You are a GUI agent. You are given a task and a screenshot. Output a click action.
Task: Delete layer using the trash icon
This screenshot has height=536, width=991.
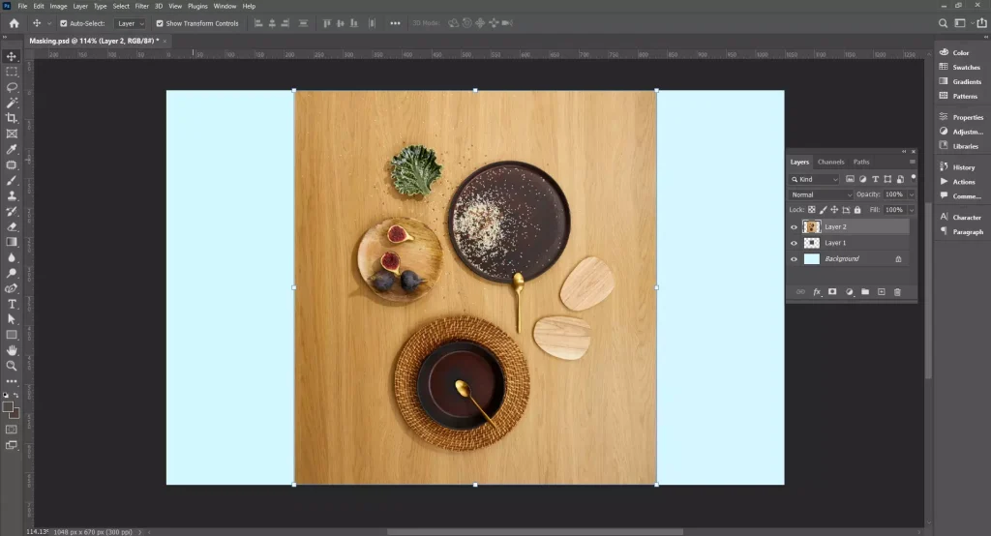click(x=897, y=291)
